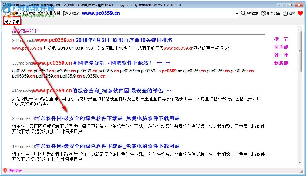Open the 河东软件园 S360 result link
The width and height of the screenshot is (306, 176).
(x=108, y=118)
